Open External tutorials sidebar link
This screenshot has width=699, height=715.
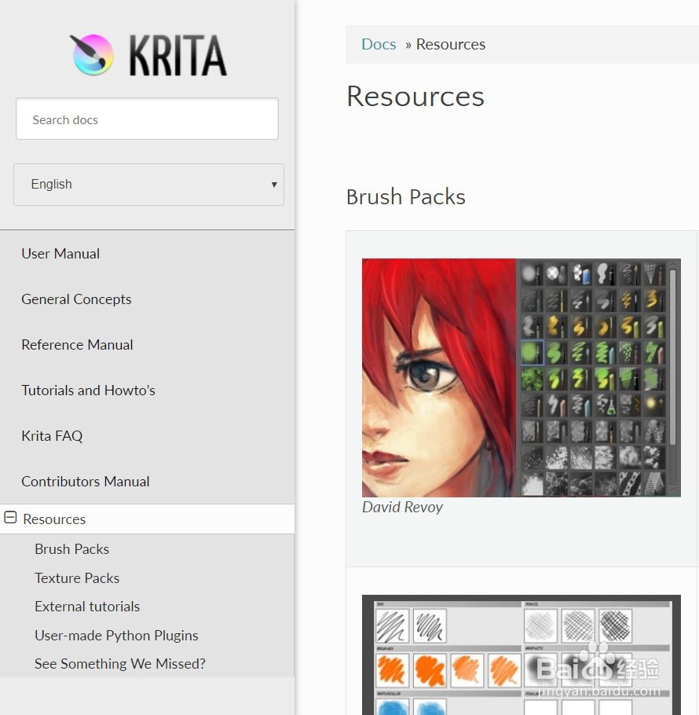(x=87, y=607)
